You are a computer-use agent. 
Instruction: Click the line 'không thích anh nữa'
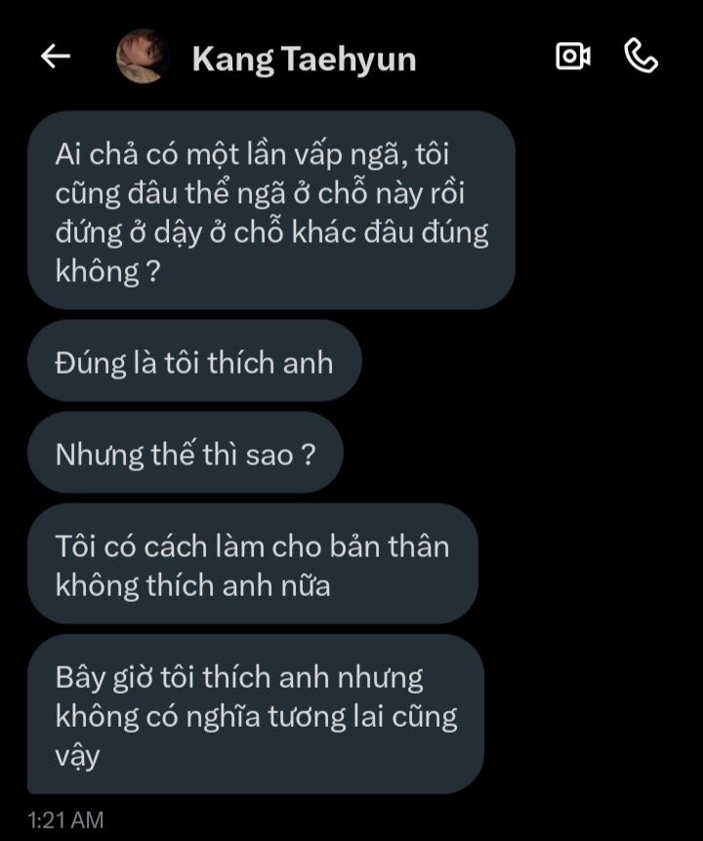[x=192, y=585]
